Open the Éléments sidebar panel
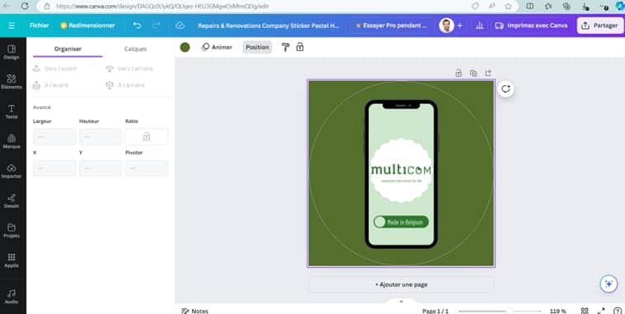 click(12, 82)
